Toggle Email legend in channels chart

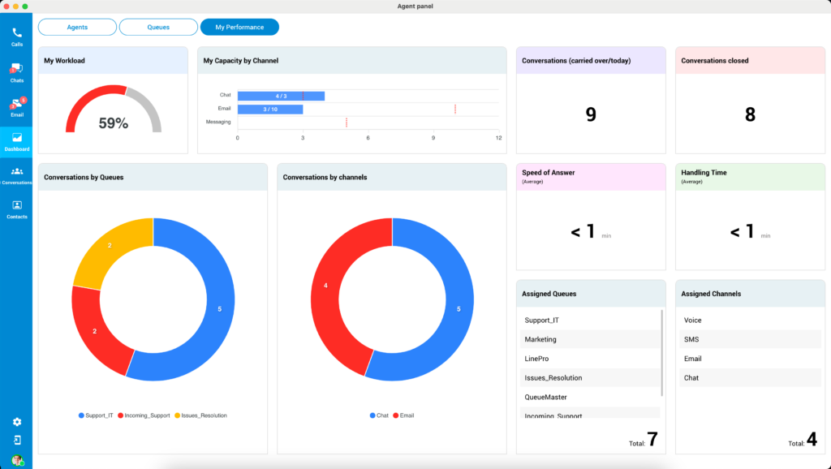[x=403, y=415]
